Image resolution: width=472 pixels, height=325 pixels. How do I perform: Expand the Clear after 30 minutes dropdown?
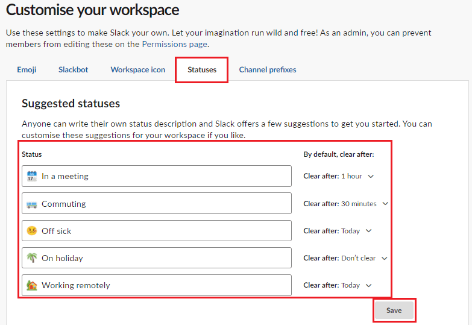[x=346, y=204]
